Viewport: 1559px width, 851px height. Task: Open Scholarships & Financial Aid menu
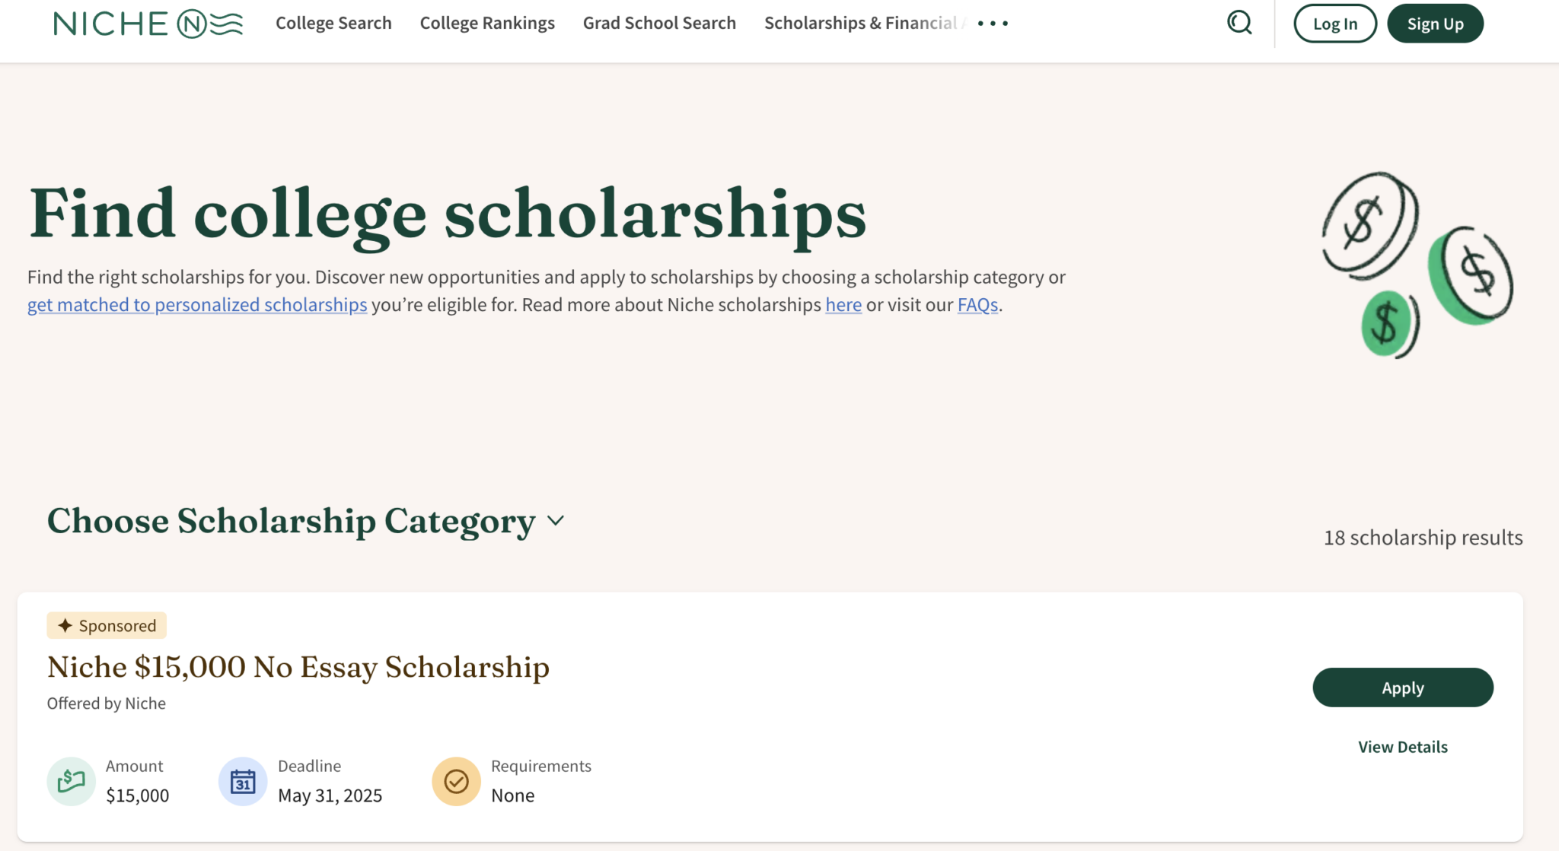pos(860,24)
